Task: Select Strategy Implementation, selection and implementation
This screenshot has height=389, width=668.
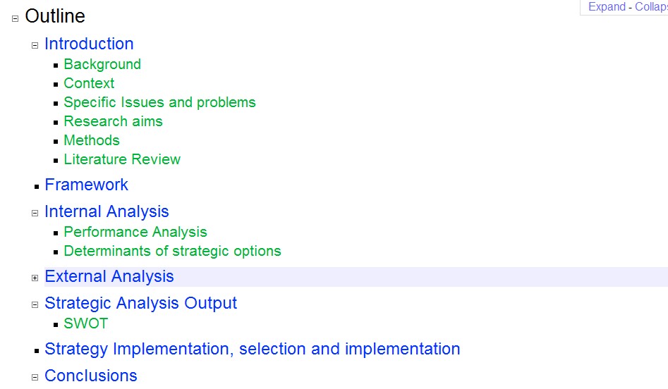Action: pyautogui.click(x=253, y=349)
